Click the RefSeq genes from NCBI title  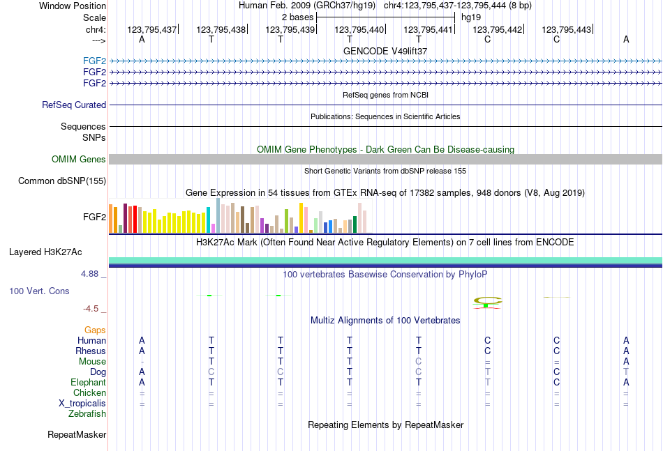point(385,95)
